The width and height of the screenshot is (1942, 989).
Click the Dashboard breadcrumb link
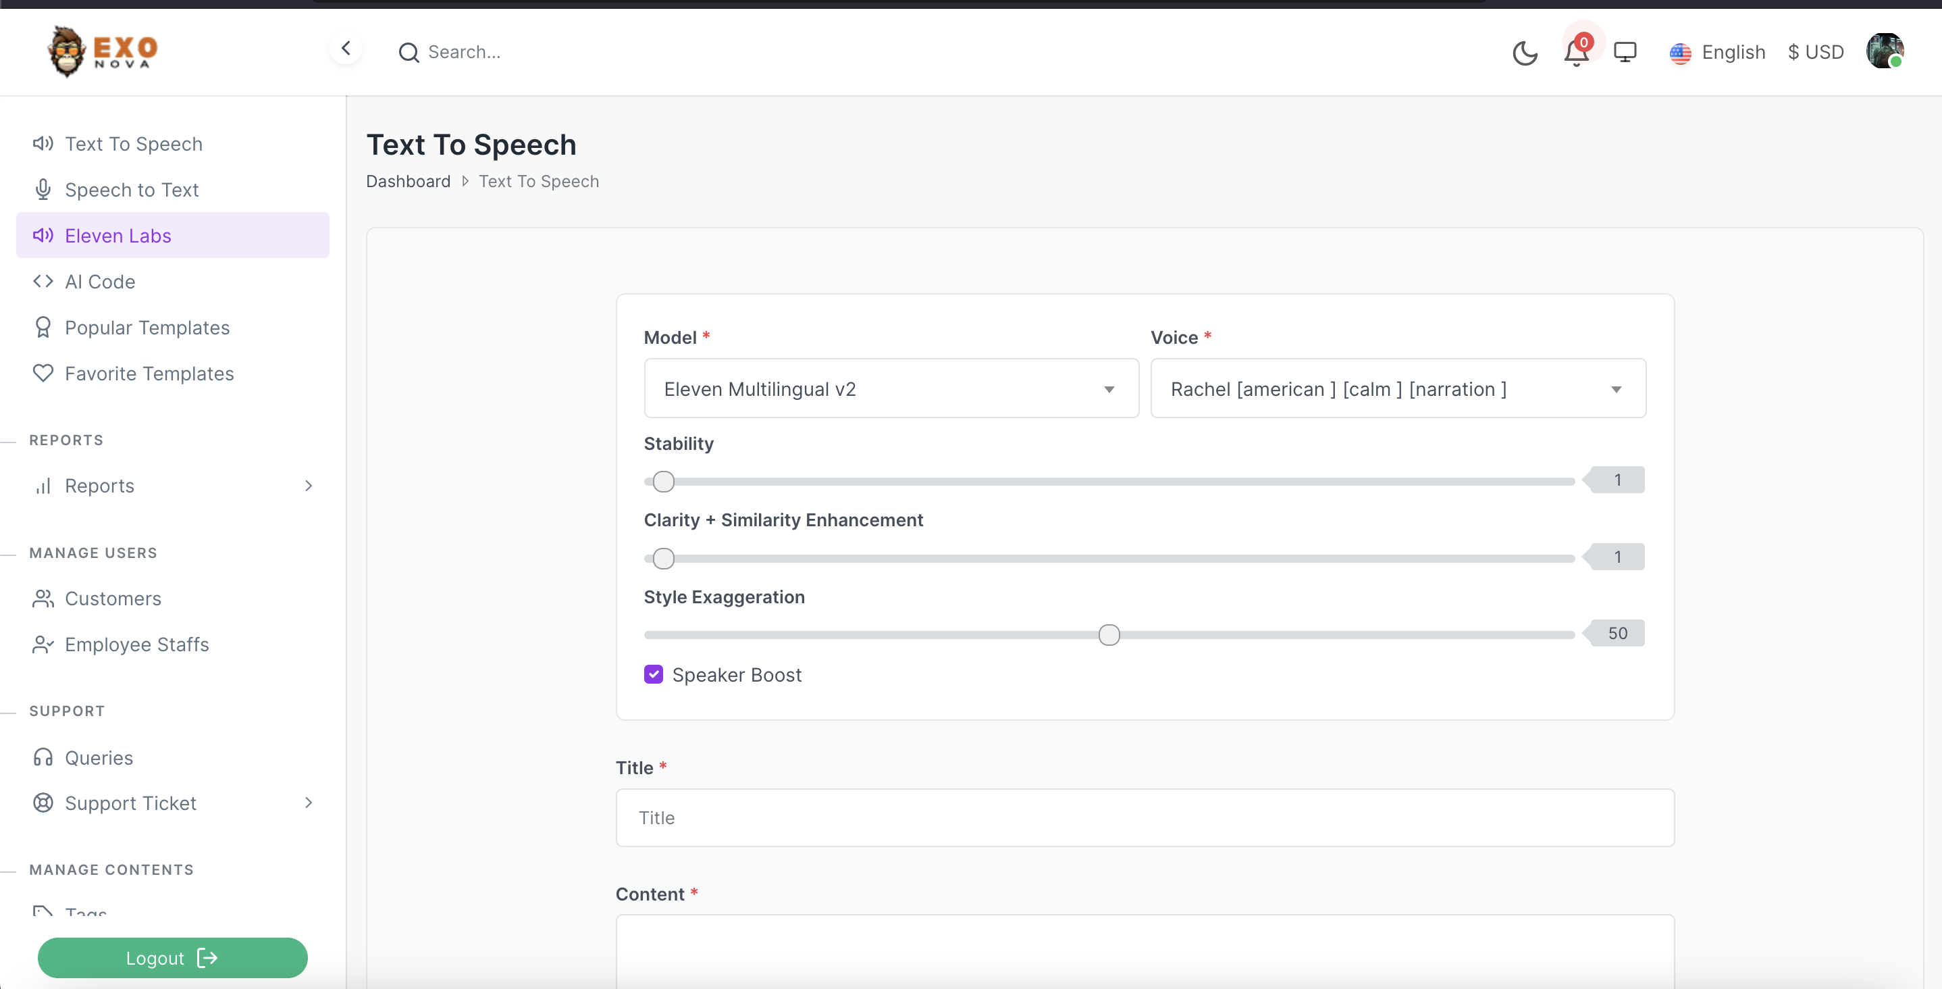(408, 181)
